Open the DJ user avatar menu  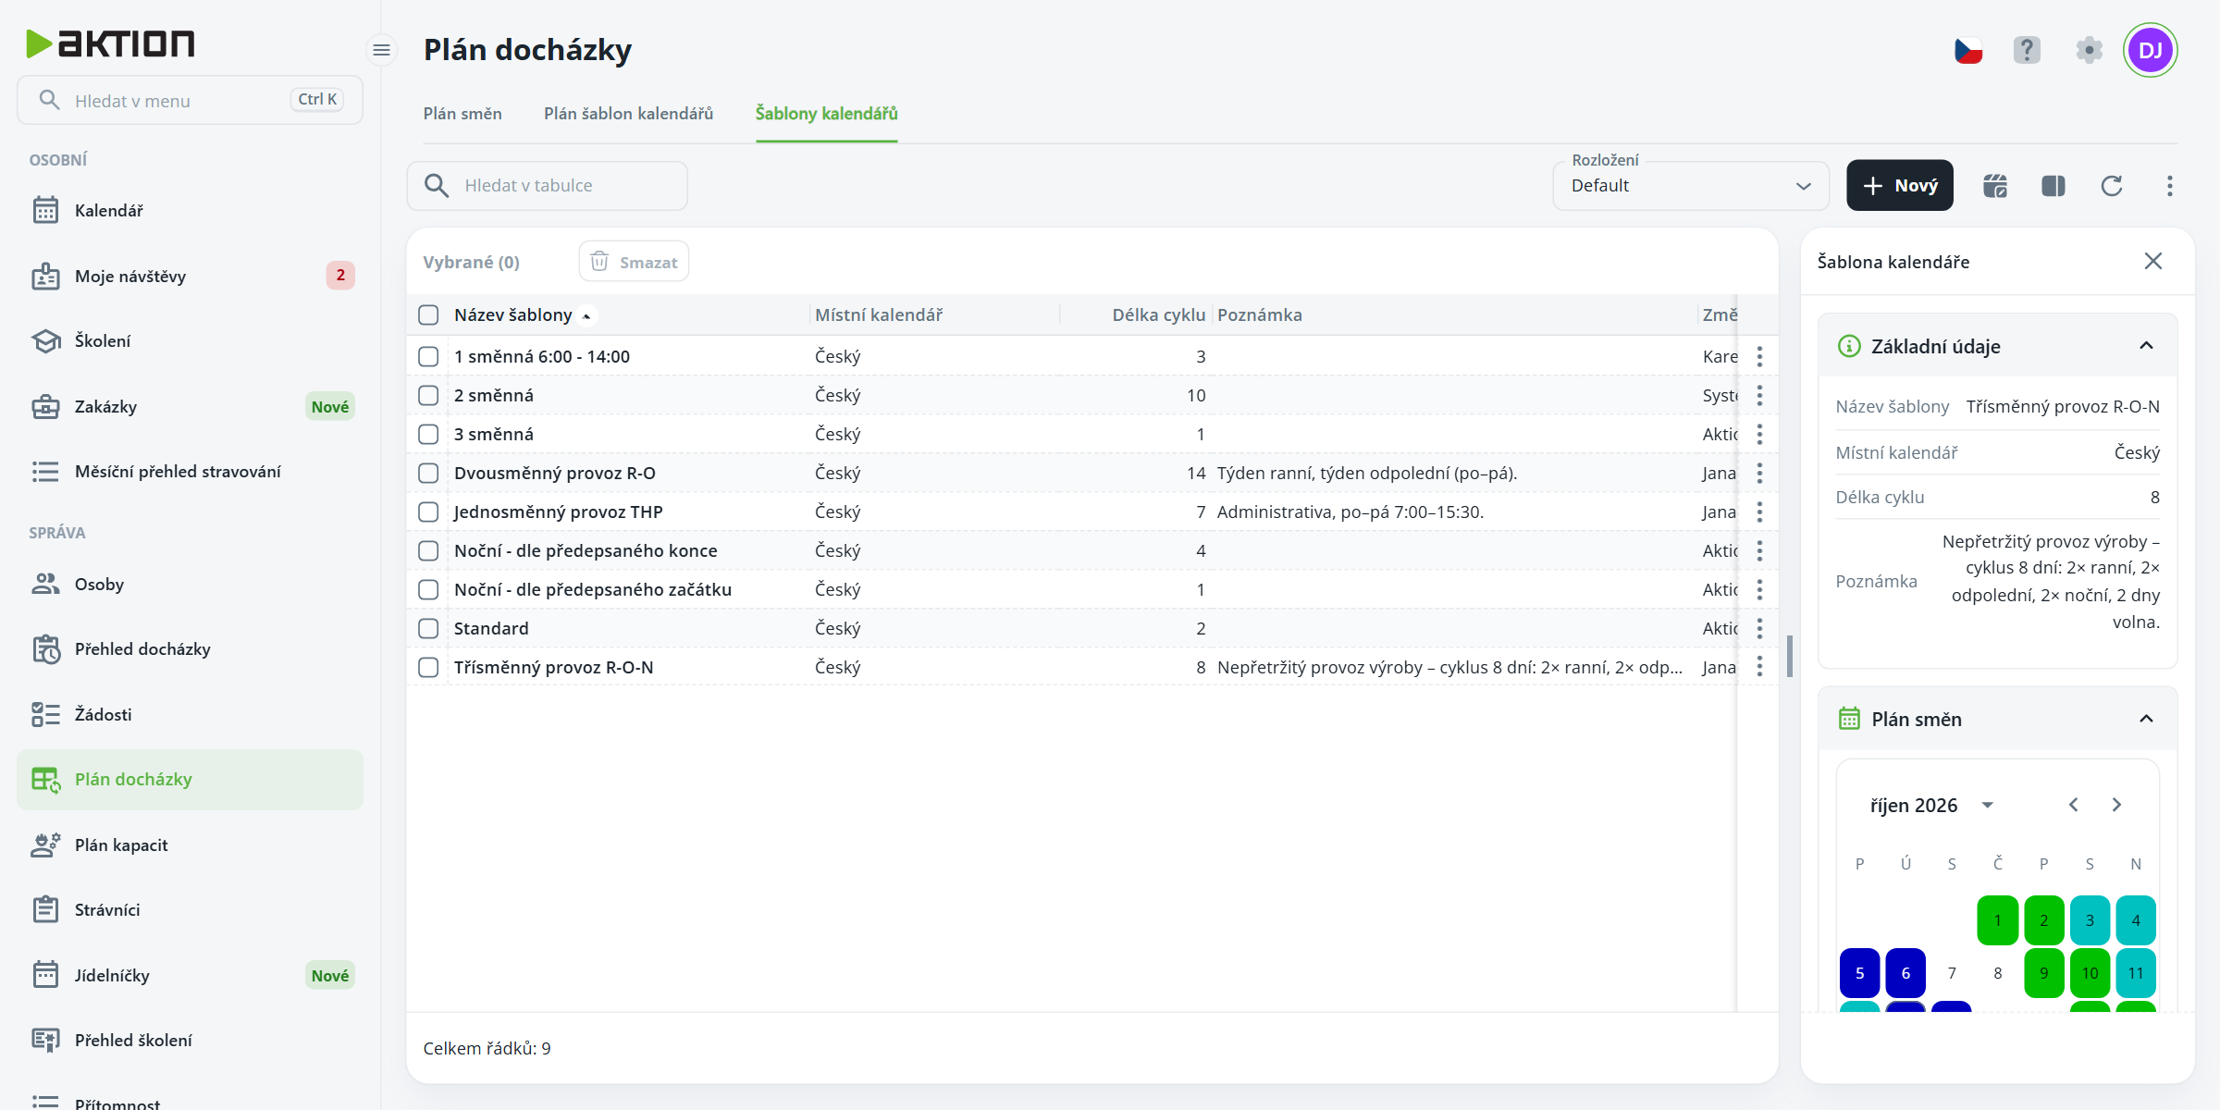(2151, 50)
